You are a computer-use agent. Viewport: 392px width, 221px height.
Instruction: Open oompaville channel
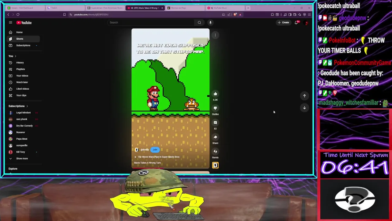point(23,145)
